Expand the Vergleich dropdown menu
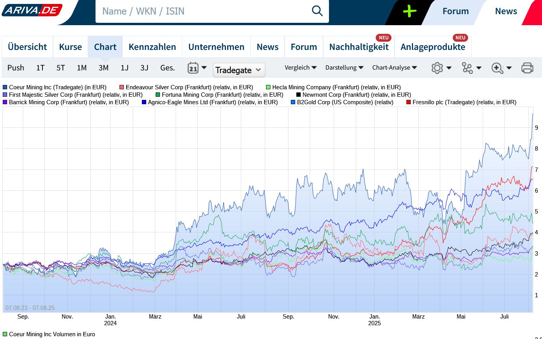This screenshot has width=542, height=339. coord(301,68)
